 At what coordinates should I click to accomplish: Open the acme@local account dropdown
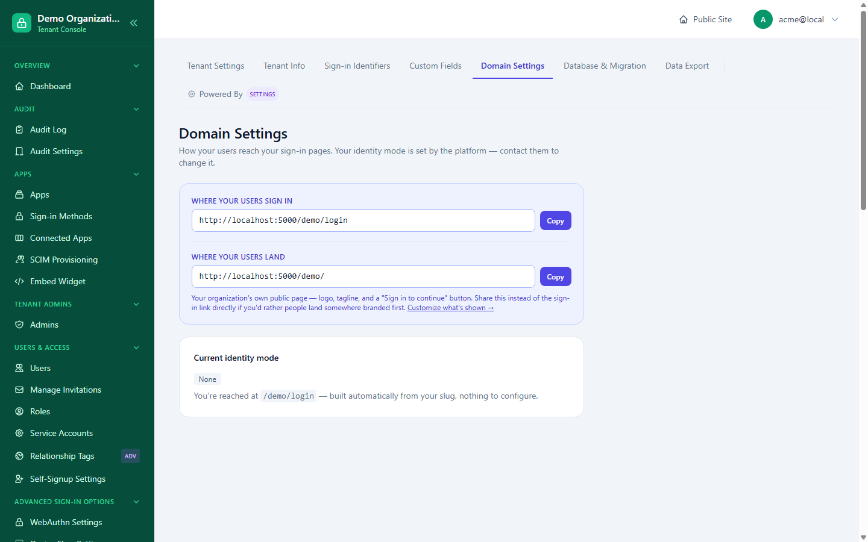(796, 19)
